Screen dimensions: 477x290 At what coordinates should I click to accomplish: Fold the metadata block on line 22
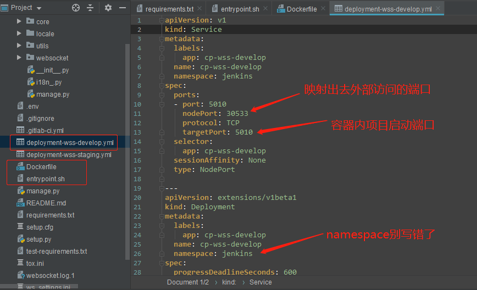(x=162, y=216)
